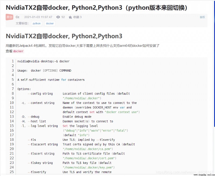Click the 文章标签 label
The image size is (215, 176).
click(22, 23)
